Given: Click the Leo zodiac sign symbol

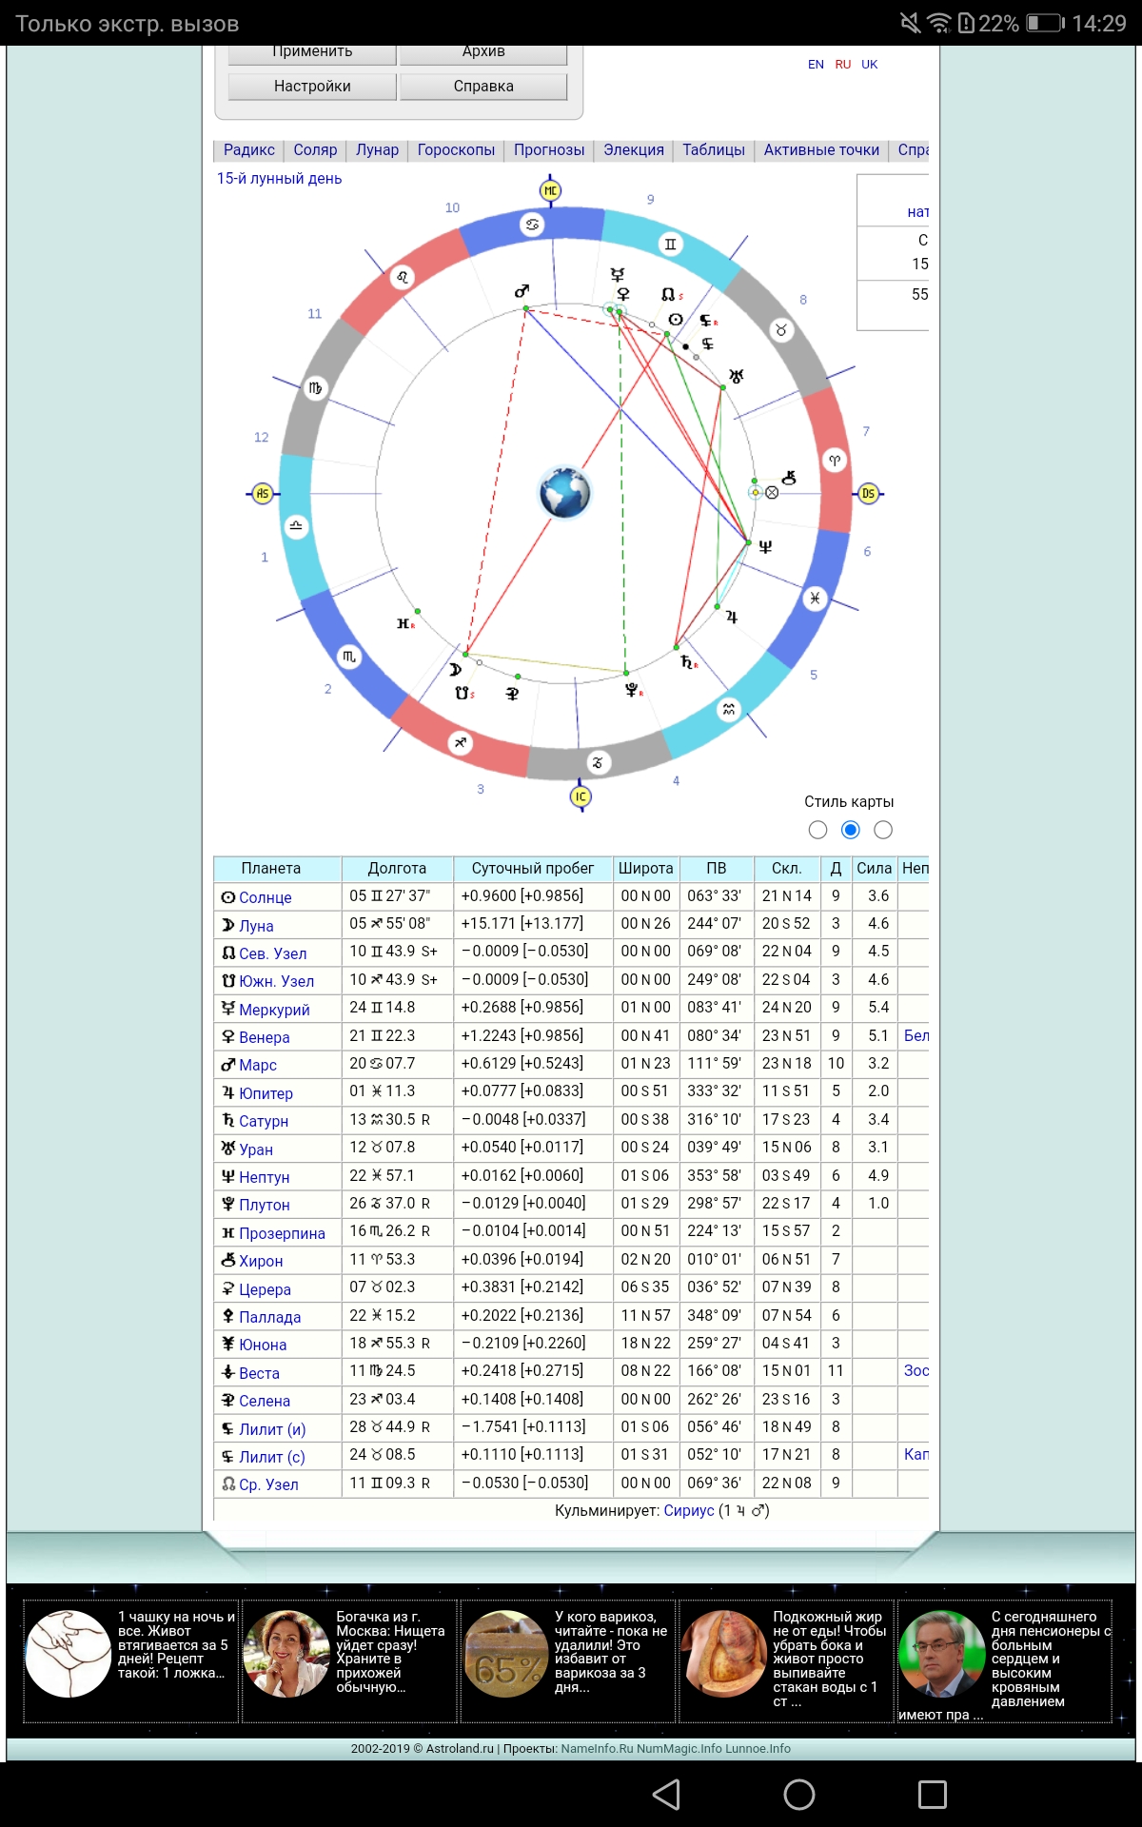Looking at the screenshot, I should 403,277.
